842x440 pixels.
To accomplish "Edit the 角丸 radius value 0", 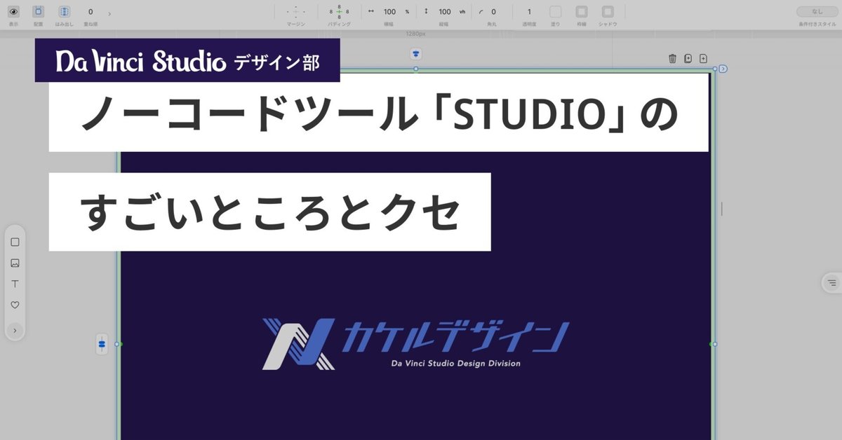I will (x=493, y=12).
